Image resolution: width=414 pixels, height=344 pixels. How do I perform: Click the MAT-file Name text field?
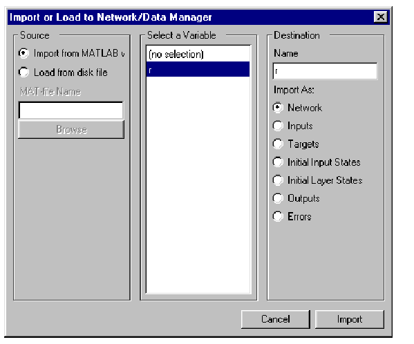point(71,110)
